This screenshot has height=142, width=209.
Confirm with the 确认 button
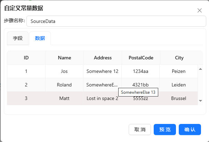point(190,130)
